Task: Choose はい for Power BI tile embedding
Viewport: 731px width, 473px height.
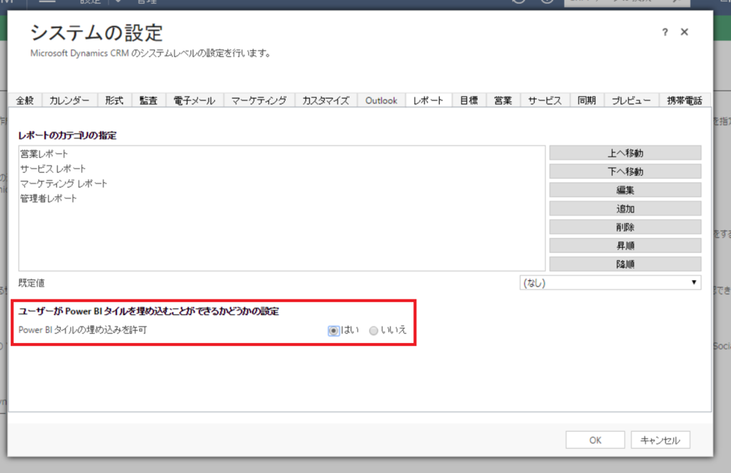Action: click(333, 331)
